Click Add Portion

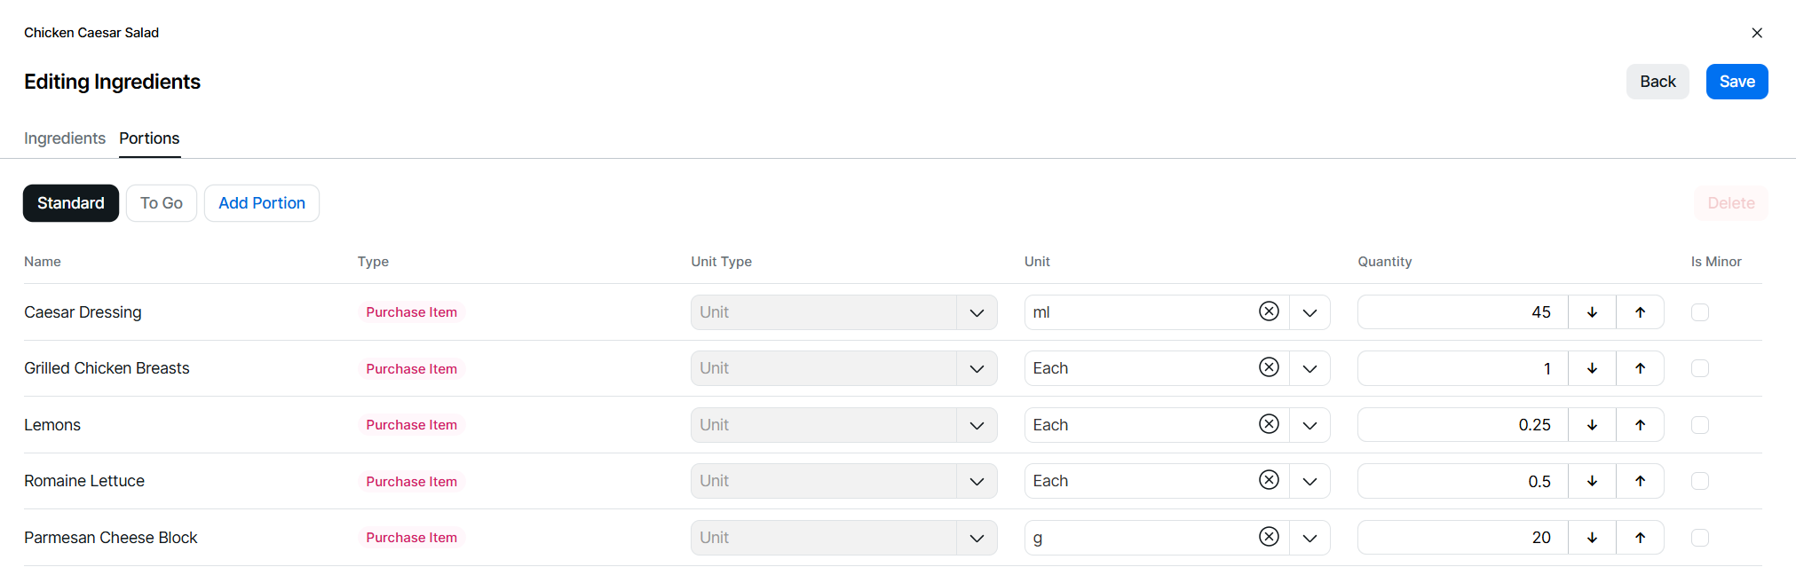click(262, 203)
